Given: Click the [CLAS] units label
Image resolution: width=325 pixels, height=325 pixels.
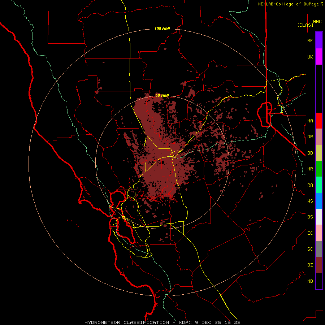Looking at the screenshot, I should (305, 25).
